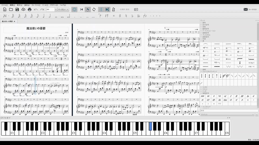Open the ヘルプ menu
The width and height of the screenshot is (259, 145).
[63, 5]
